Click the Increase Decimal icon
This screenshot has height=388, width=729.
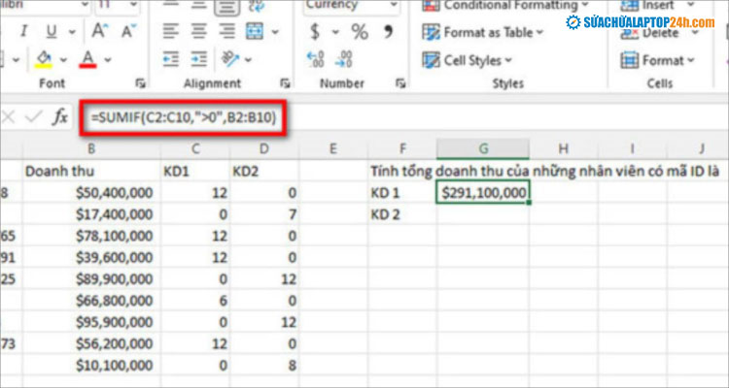click(x=315, y=59)
